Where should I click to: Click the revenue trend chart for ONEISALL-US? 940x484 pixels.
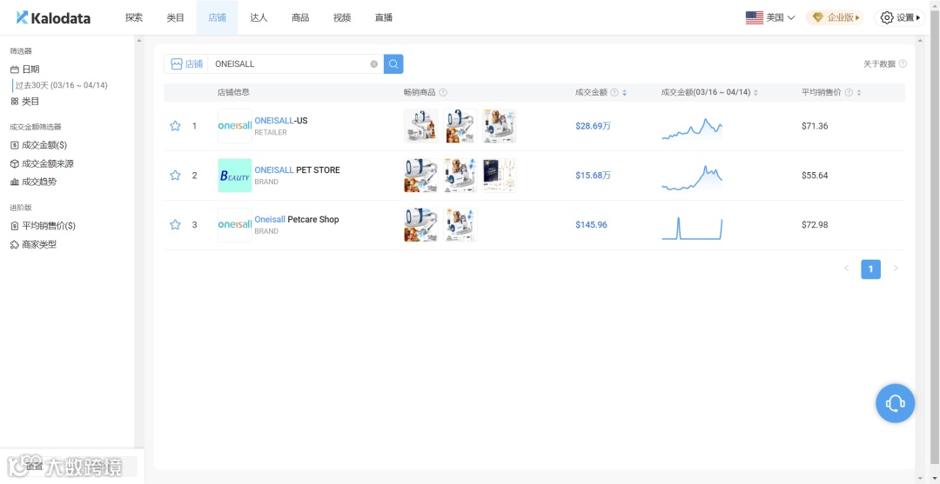(693, 129)
